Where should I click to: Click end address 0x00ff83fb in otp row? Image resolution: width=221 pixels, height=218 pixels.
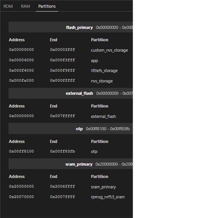62,151
